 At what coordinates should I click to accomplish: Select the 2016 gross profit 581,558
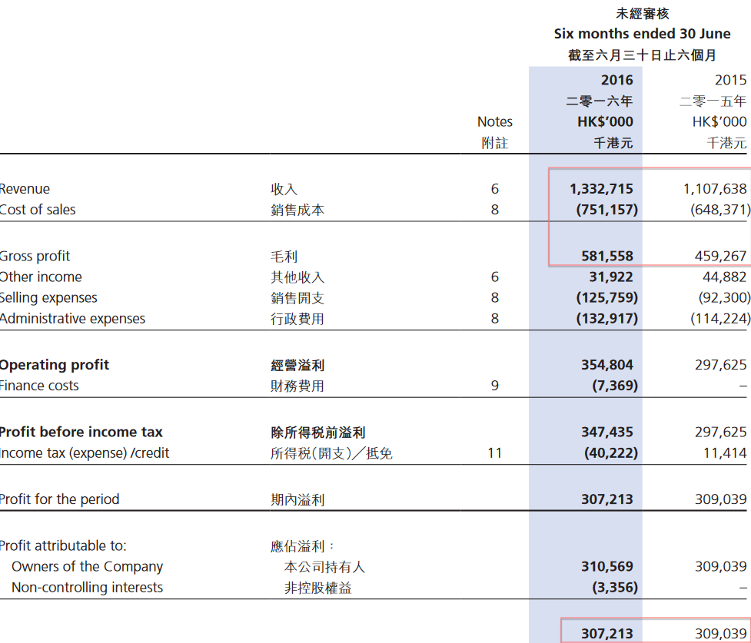tap(606, 257)
